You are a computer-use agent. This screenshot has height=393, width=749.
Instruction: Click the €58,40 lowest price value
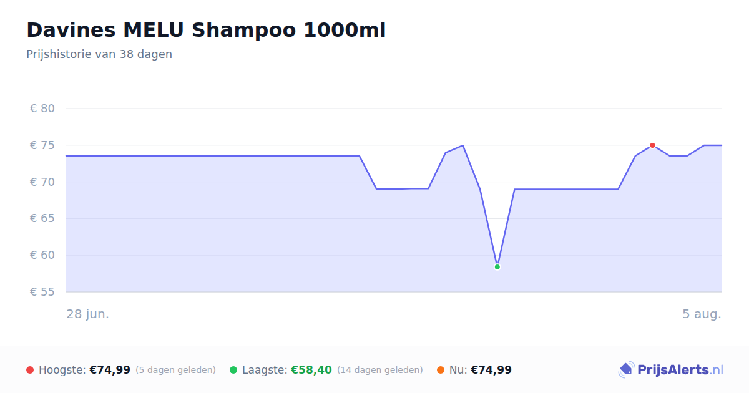point(311,370)
